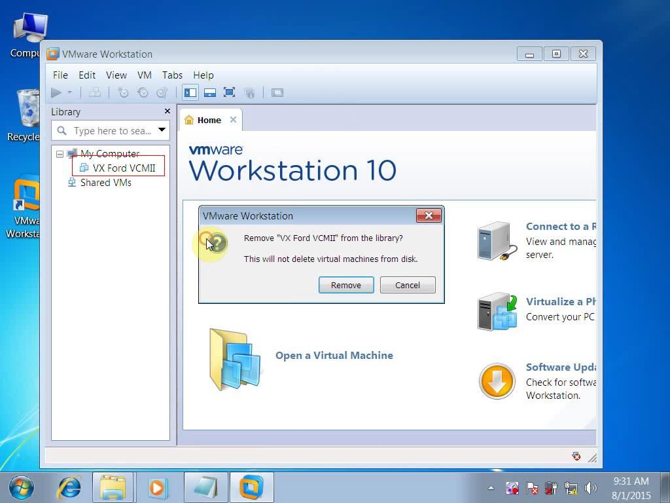Image resolution: width=670 pixels, height=503 pixels.
Task: Open Windows Media Player from the taskbar
Action: [x=157, y=487]
